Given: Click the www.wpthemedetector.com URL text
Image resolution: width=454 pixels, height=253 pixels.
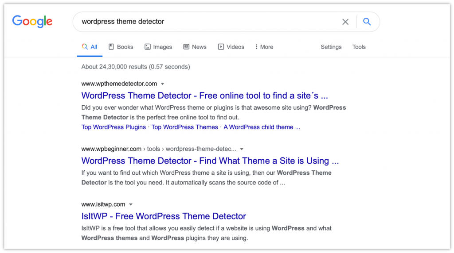Looking at the screenshot, I should click(119, 84).
